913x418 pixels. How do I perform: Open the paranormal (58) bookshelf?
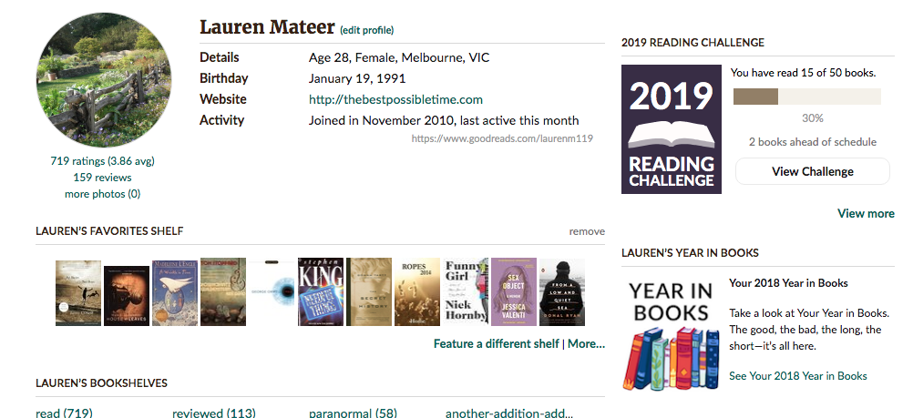(x=353, y=413)
